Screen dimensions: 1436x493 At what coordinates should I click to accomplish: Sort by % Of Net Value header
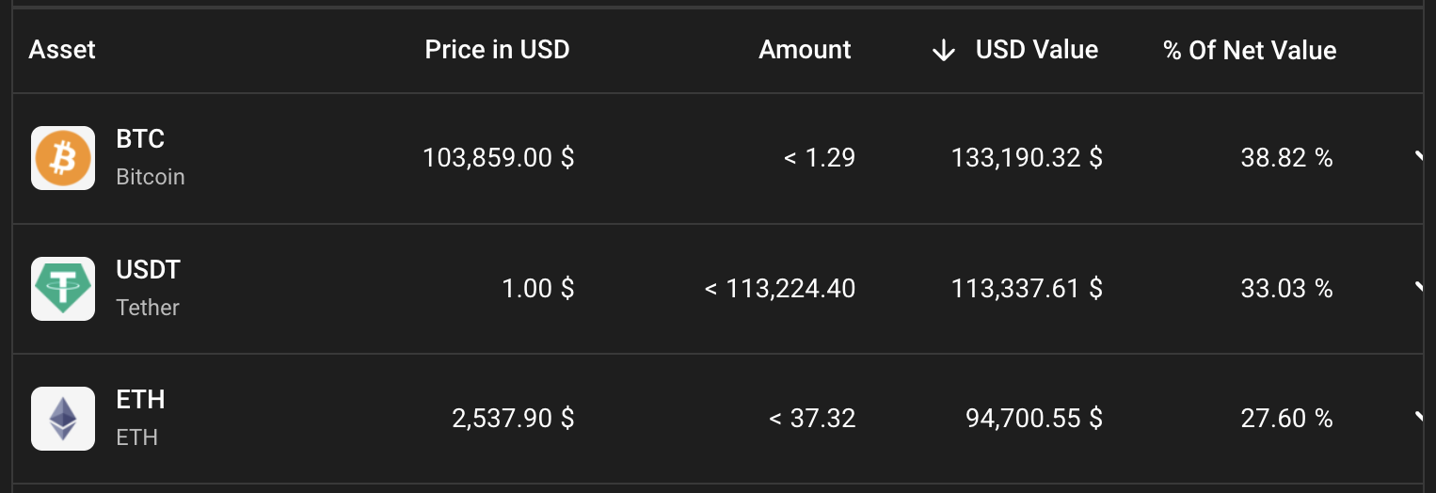pos(1250,50)
